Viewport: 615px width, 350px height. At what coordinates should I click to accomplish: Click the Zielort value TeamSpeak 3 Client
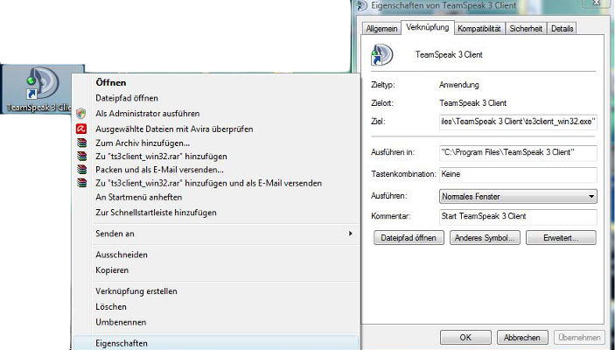473,103
